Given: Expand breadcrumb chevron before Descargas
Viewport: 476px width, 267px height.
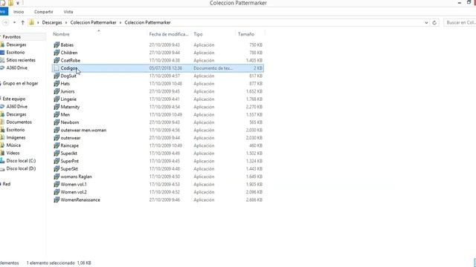Looking at the screenshot, I should (x=38, y=23).
